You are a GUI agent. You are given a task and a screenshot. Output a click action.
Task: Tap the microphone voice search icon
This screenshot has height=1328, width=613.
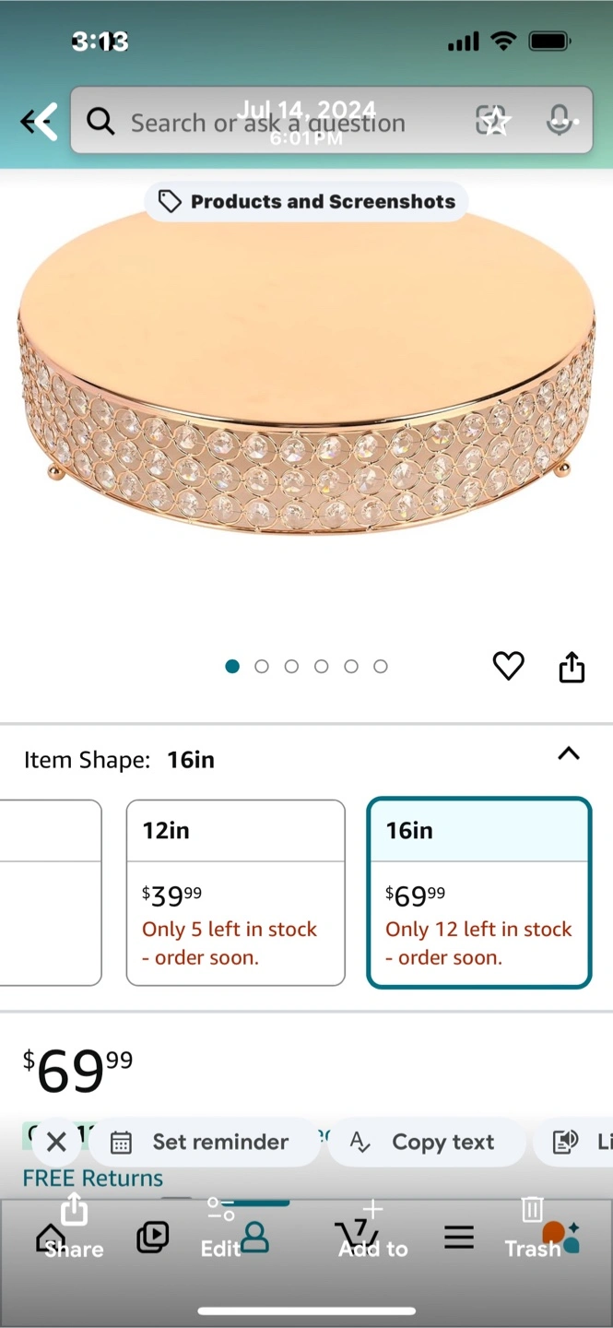point(559,121)
